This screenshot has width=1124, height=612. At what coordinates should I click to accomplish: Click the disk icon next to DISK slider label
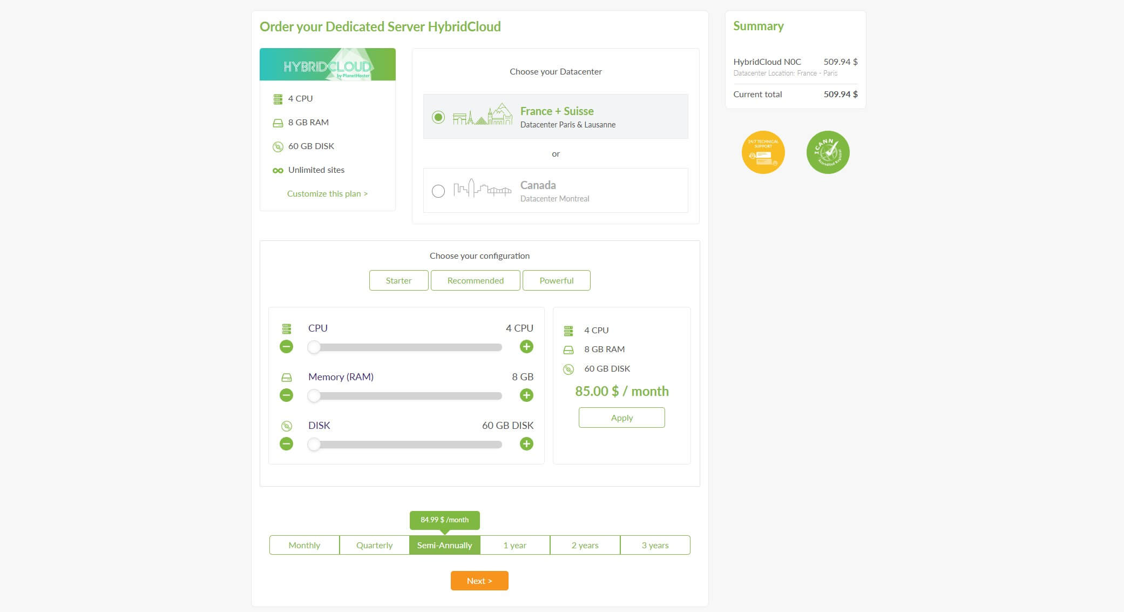pos(287,426)
